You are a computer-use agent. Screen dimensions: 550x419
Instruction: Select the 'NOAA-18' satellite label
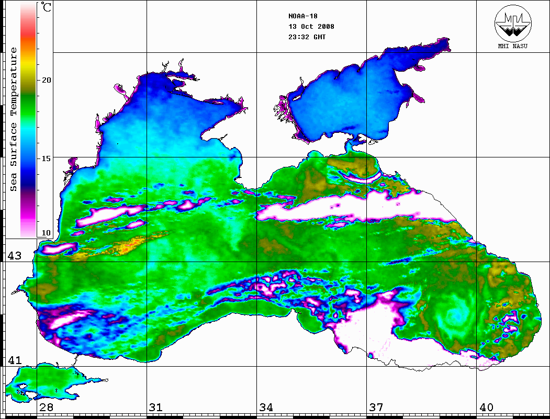tap(303, 16)
